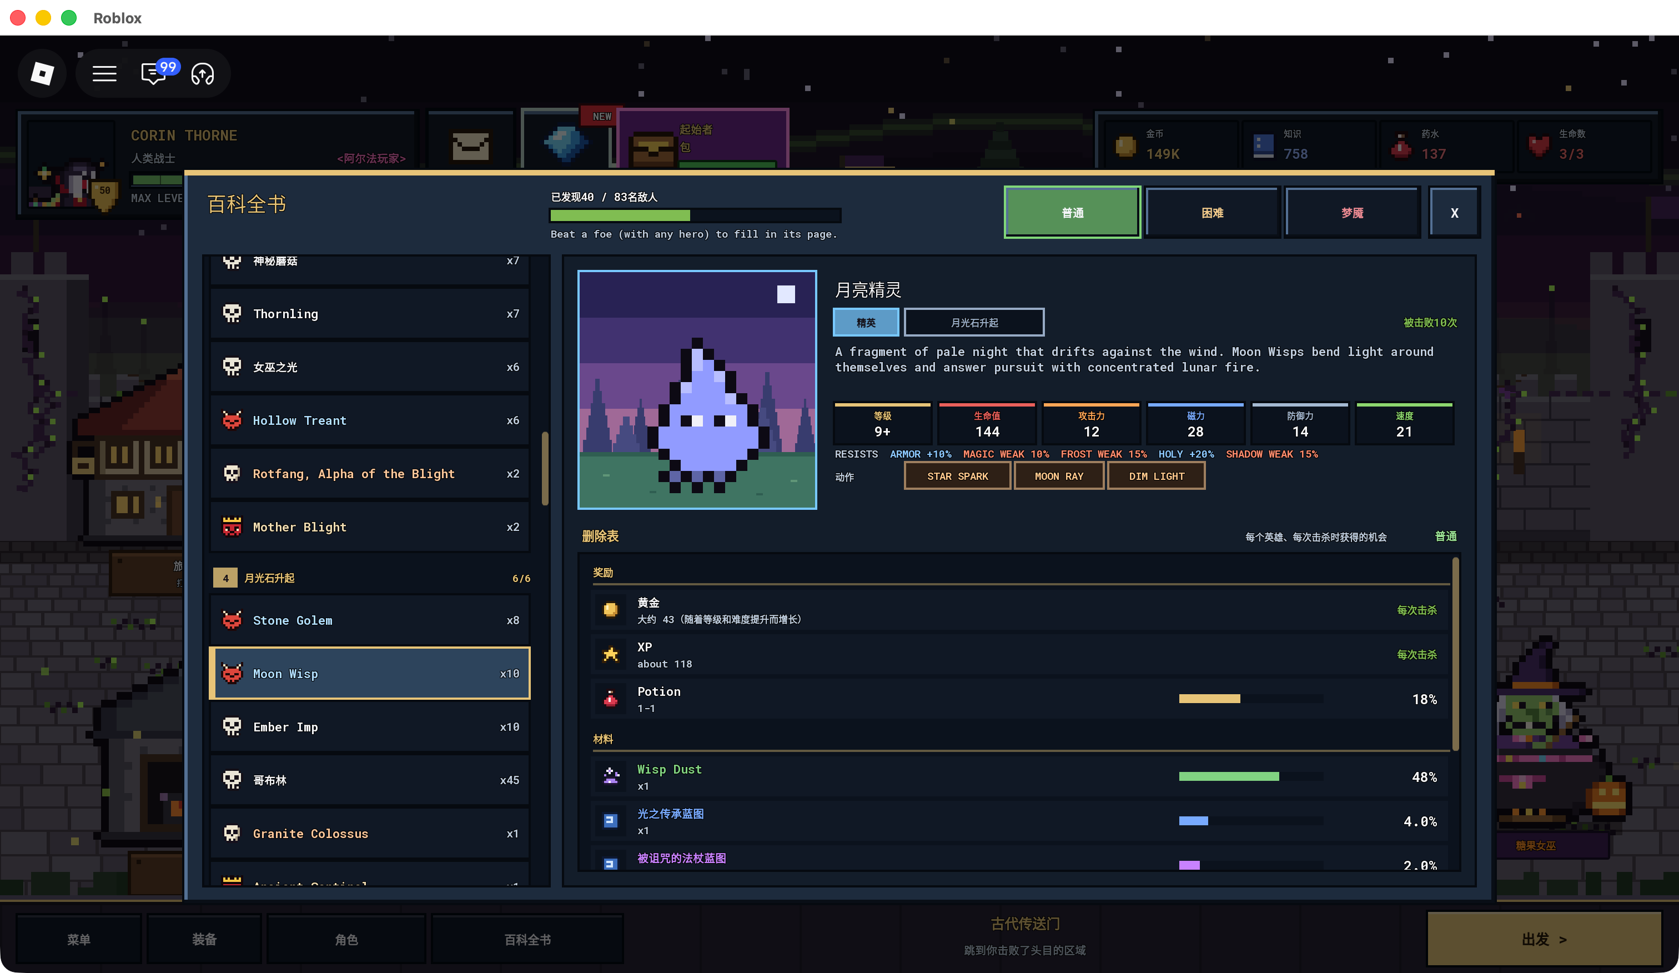Select Granite Colossus enemy entry
1679x973 pixels.
pyautogui.click(x=370, y=833)
